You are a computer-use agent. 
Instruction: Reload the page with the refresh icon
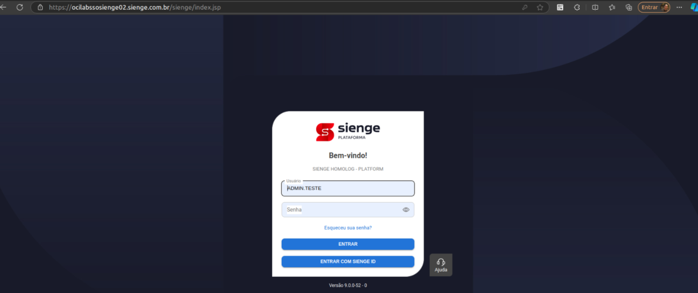click(20, 8)
